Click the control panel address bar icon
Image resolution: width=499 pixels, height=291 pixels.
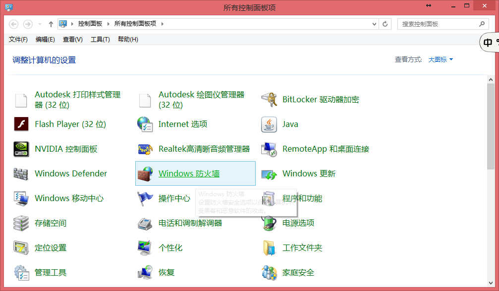point(63,24)
